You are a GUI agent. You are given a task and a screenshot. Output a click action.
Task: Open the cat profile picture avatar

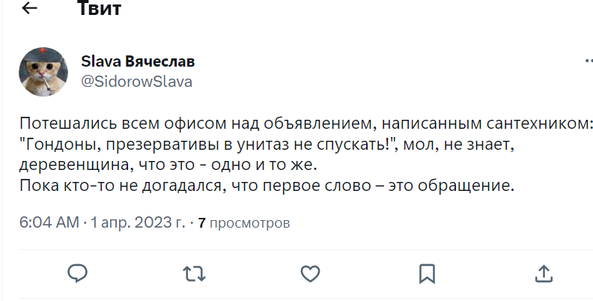tap(44, 73)
